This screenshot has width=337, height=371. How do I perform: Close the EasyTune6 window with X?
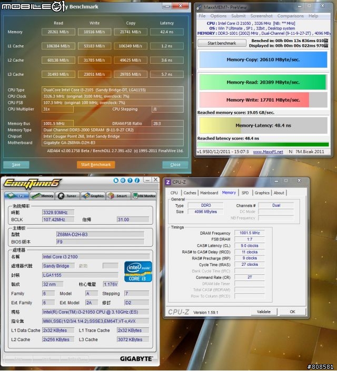tap(155, 180)
